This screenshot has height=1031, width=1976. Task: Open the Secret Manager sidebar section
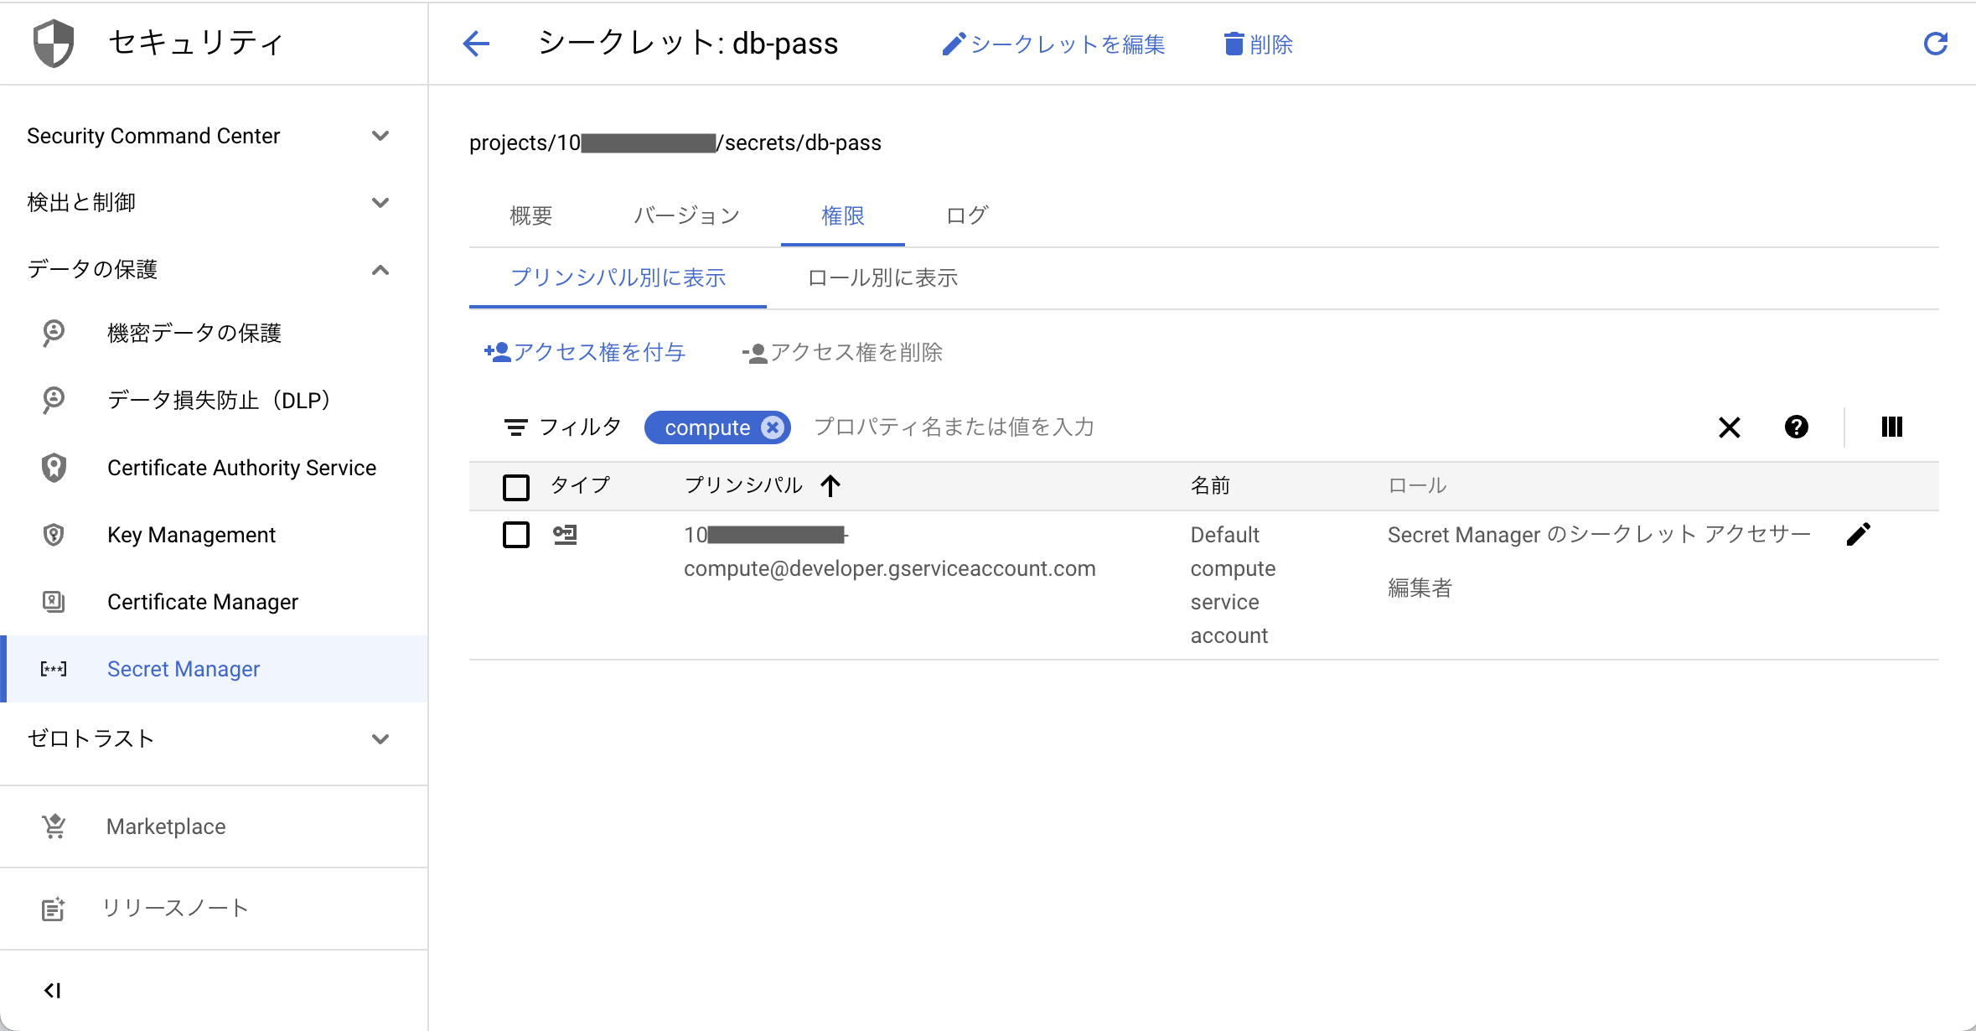(x=183, y=668)
